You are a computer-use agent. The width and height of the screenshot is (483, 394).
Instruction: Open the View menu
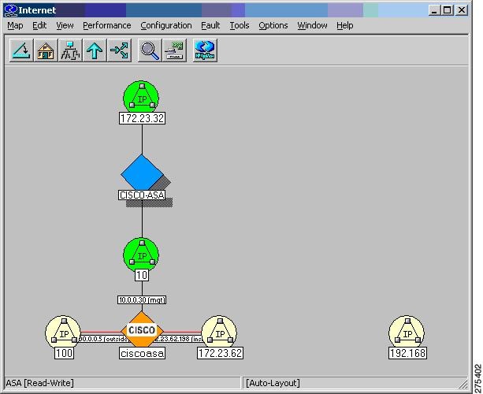(x=65, y=25)
